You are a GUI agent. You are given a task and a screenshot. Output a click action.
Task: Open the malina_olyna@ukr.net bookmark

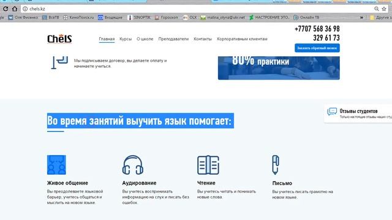223,18
